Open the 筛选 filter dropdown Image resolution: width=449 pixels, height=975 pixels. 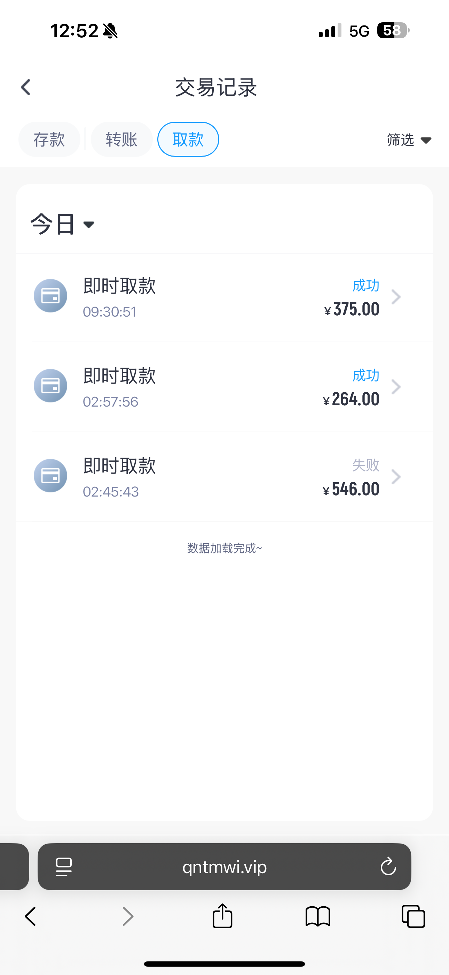pyautogui.click(x=409, y=140)
